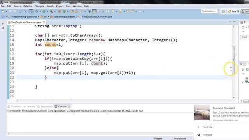The width and height of the screenshot is (249, 140).
Task: Switch to the Java EE perspective
Action: click(x=233, y=11)
